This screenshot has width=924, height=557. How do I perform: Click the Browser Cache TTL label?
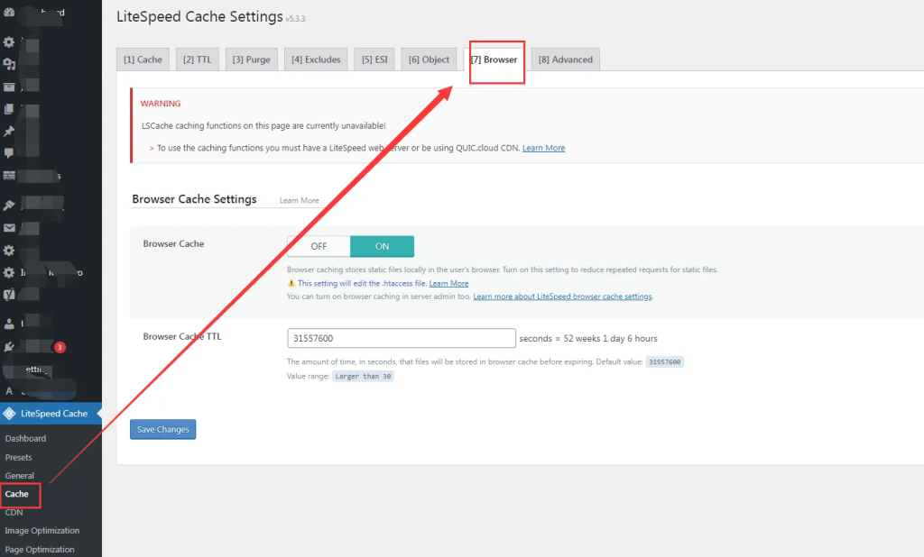[x=182, y=336]
